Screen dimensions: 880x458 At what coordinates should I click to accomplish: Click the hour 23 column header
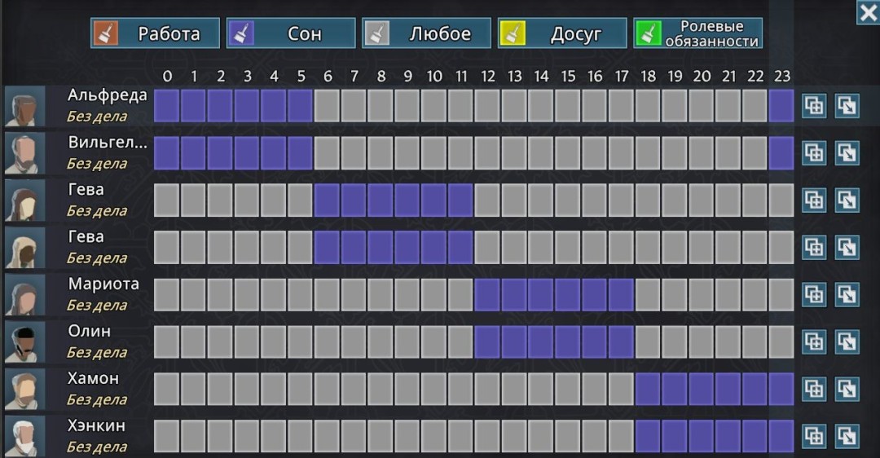781,77
